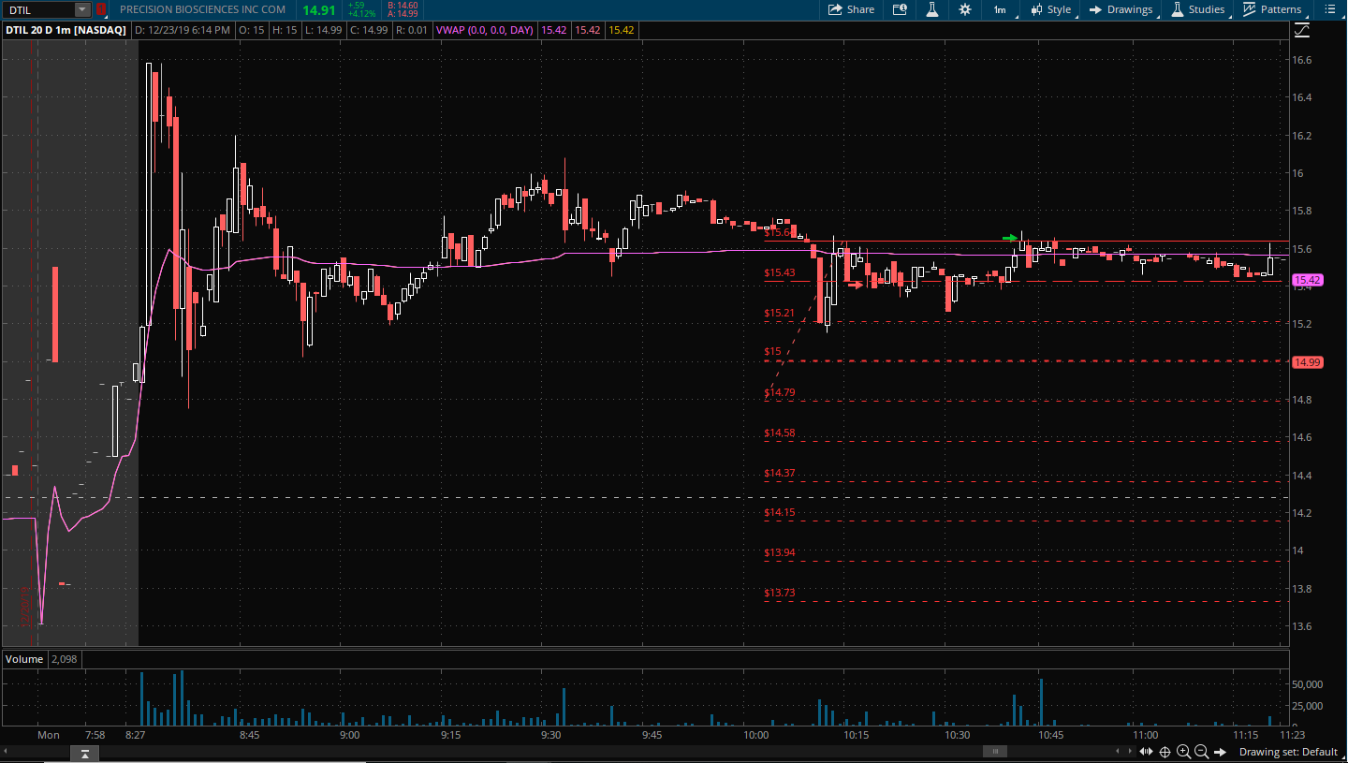Select the $15 price level label

click(772, 352)
